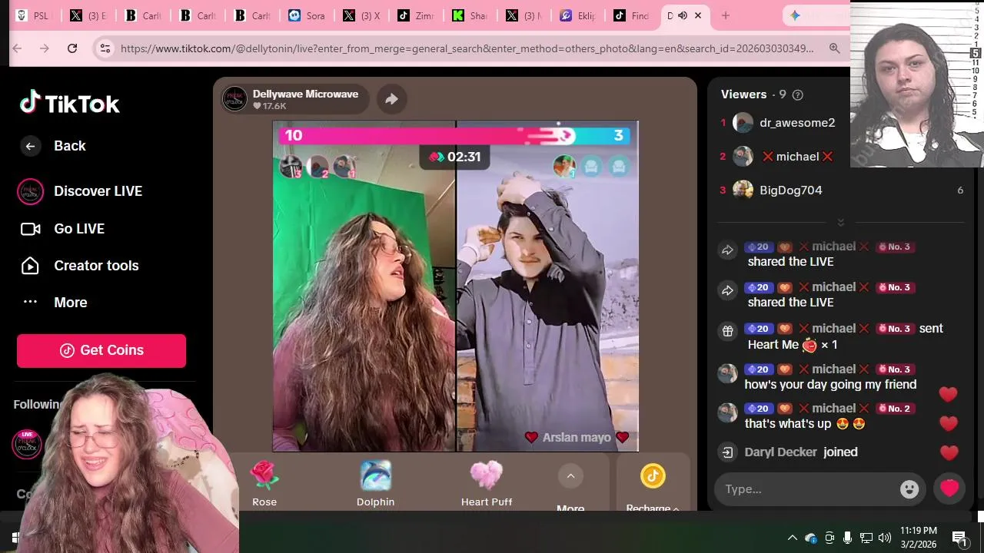
Task: Open Go LIVE from the sidebar
Action: (x=62, y=229)
